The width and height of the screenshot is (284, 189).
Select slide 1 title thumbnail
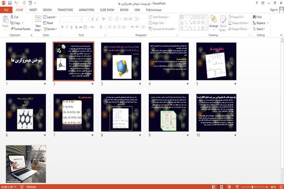pos(26,61)
